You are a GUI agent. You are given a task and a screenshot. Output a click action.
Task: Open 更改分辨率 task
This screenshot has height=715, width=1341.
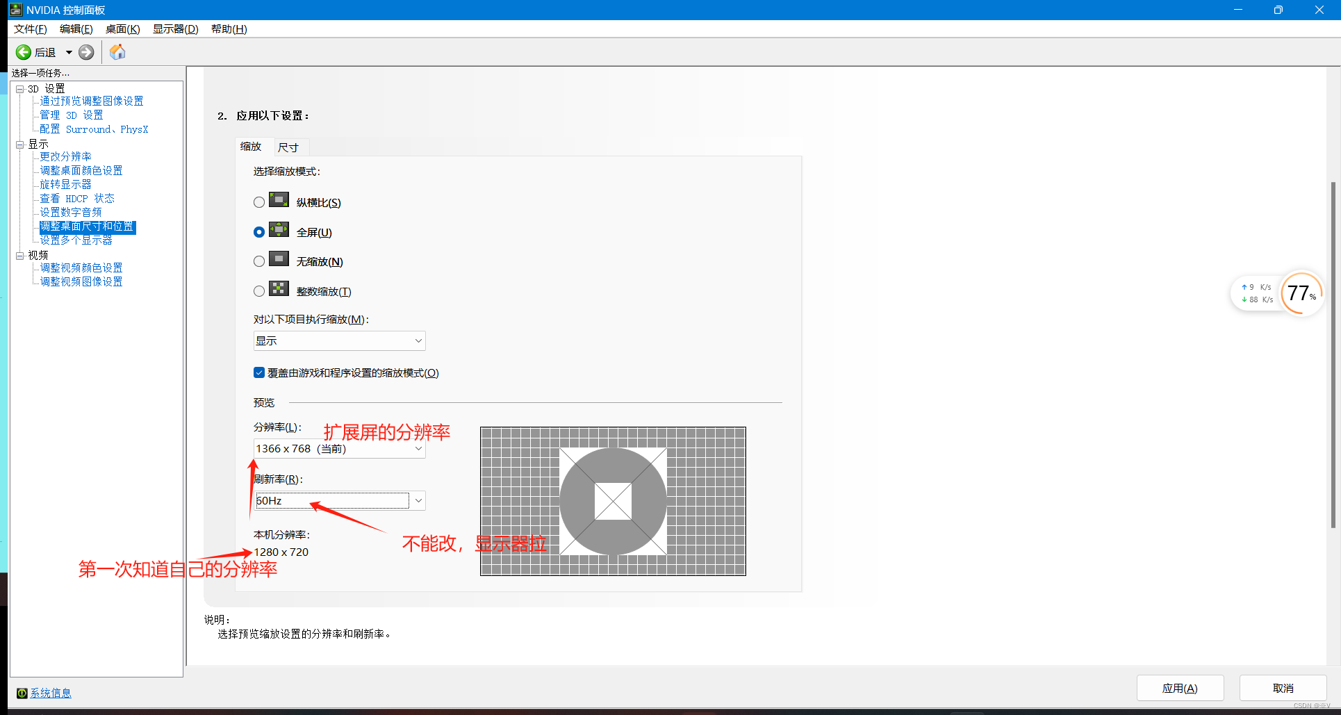click(66, 157)
